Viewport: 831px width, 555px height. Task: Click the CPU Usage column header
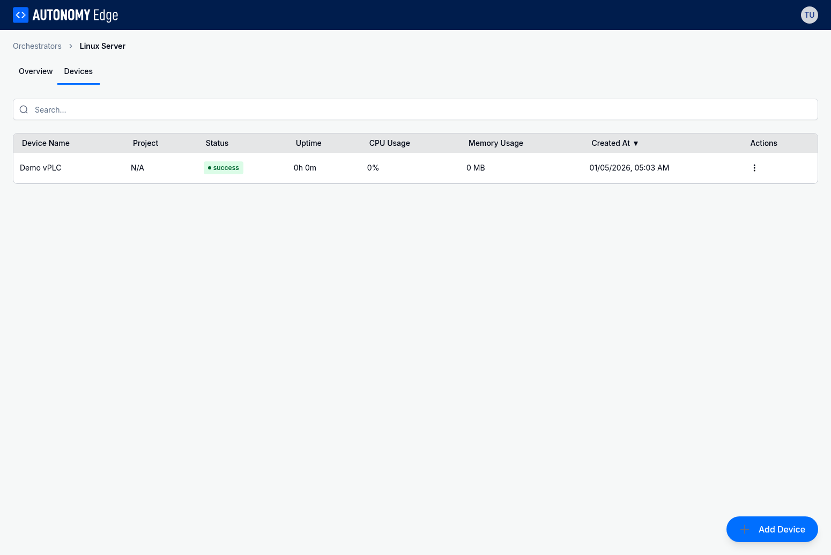[x=390, y=143]
